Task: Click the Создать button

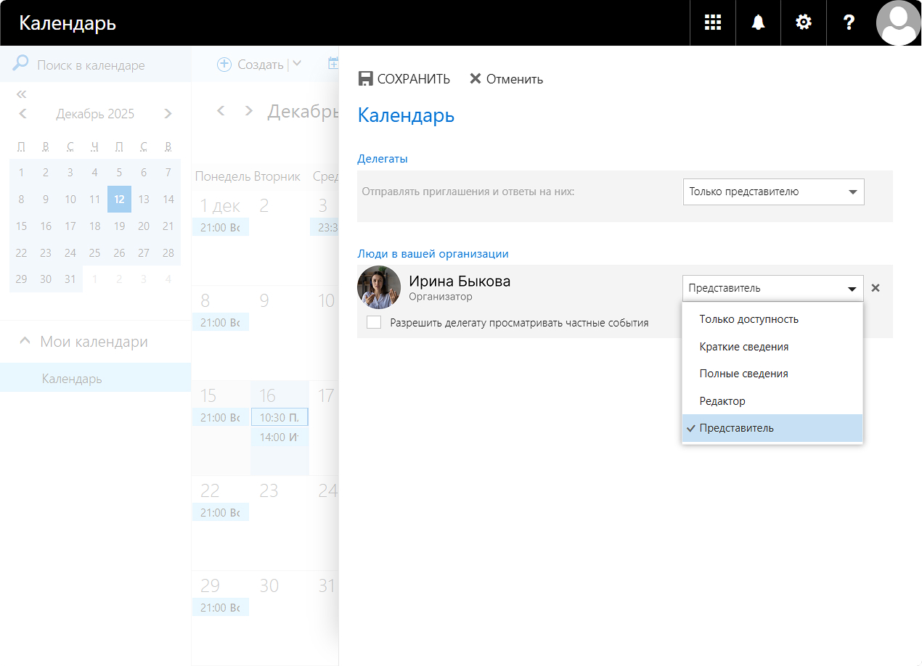Action: click(x=251, y=65)
